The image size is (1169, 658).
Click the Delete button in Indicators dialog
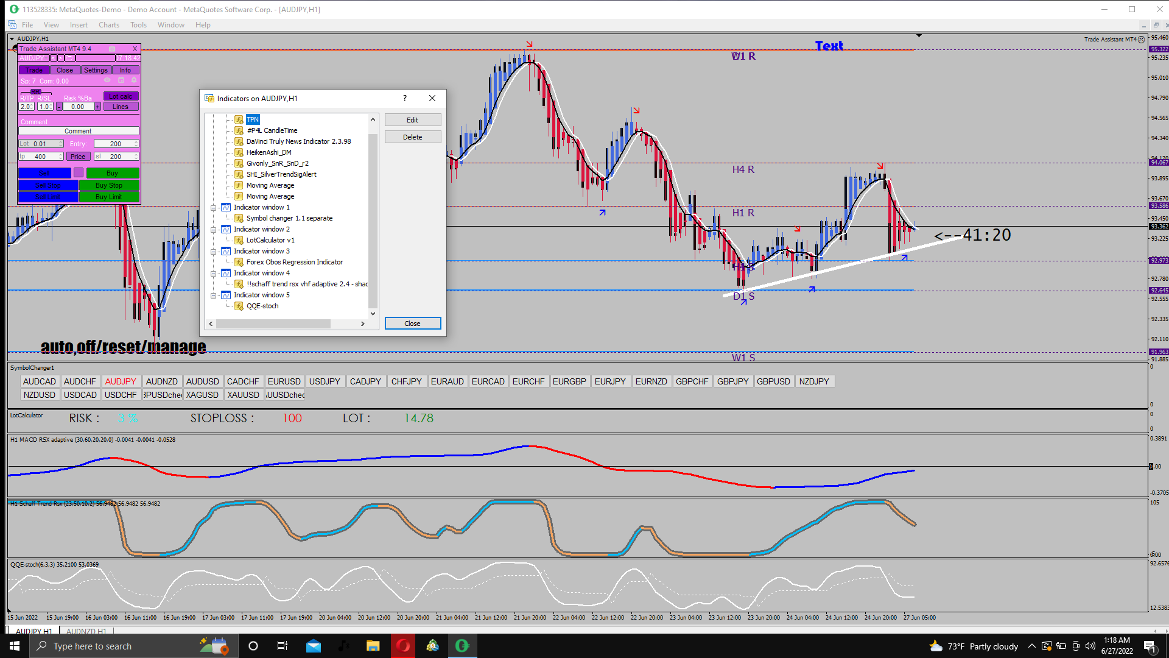pyautogui.click(x=412, y=137)
